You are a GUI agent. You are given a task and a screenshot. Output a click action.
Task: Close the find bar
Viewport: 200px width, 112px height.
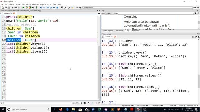point(1,103)
